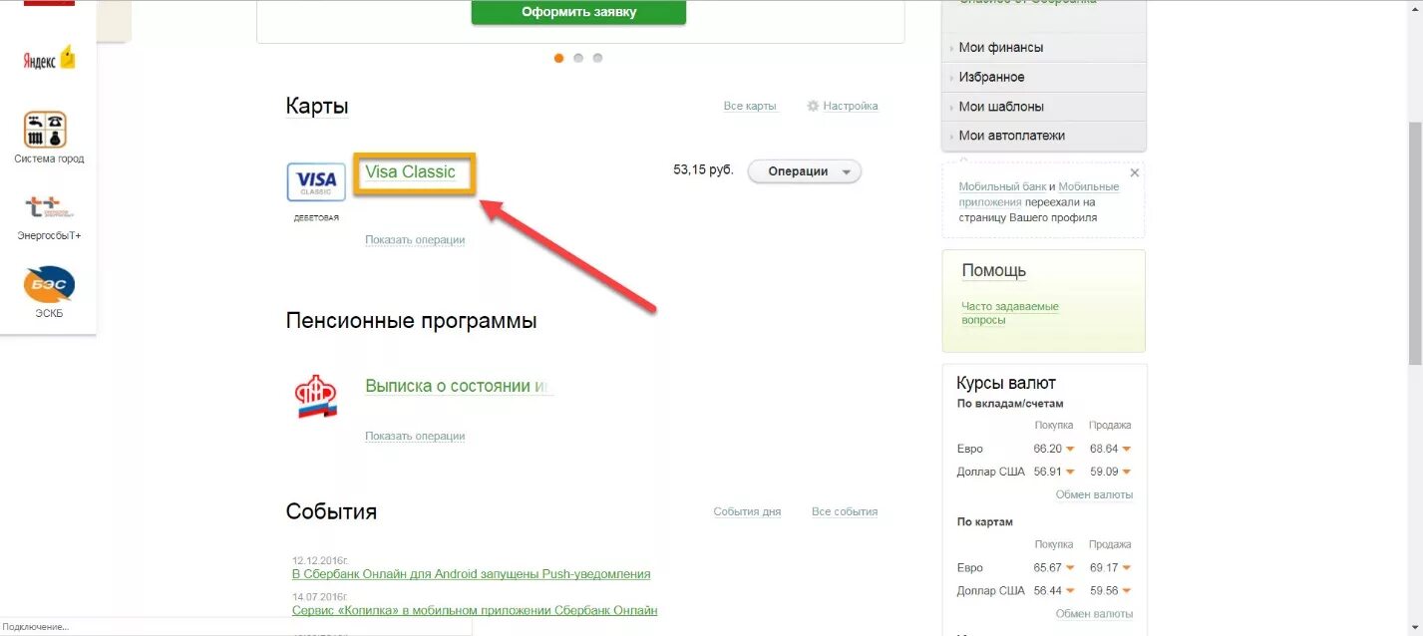
Task: Expand the Избранное menu item
Action: pyautogui.click(x=1044, y=77)
